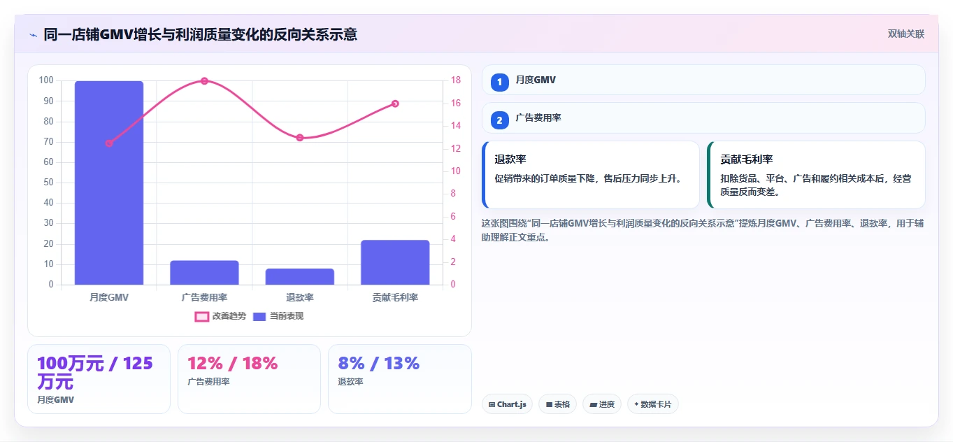
Task: Open the 广告费用率 list row
Action: pos(703,118)
